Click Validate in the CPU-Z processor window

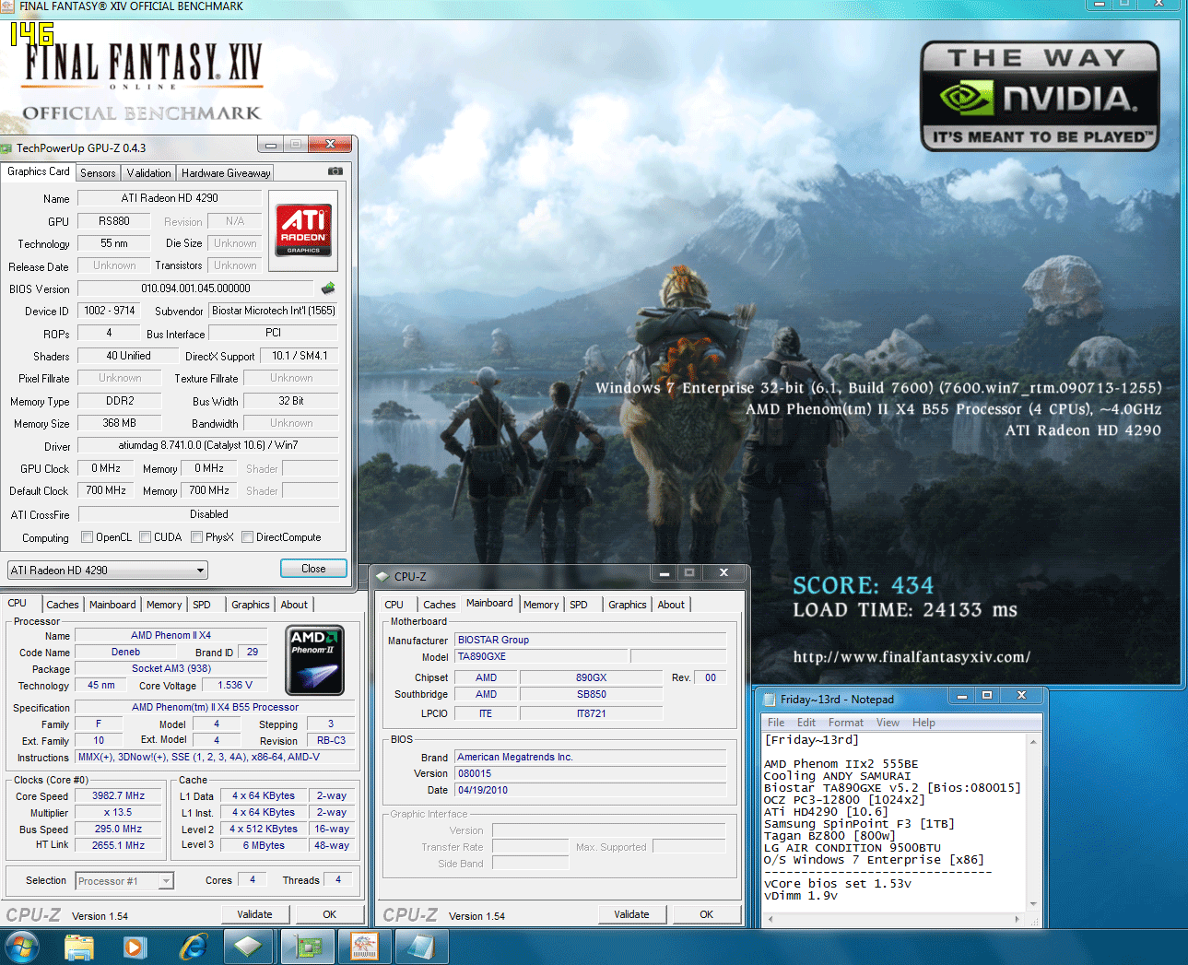point(255,914)
